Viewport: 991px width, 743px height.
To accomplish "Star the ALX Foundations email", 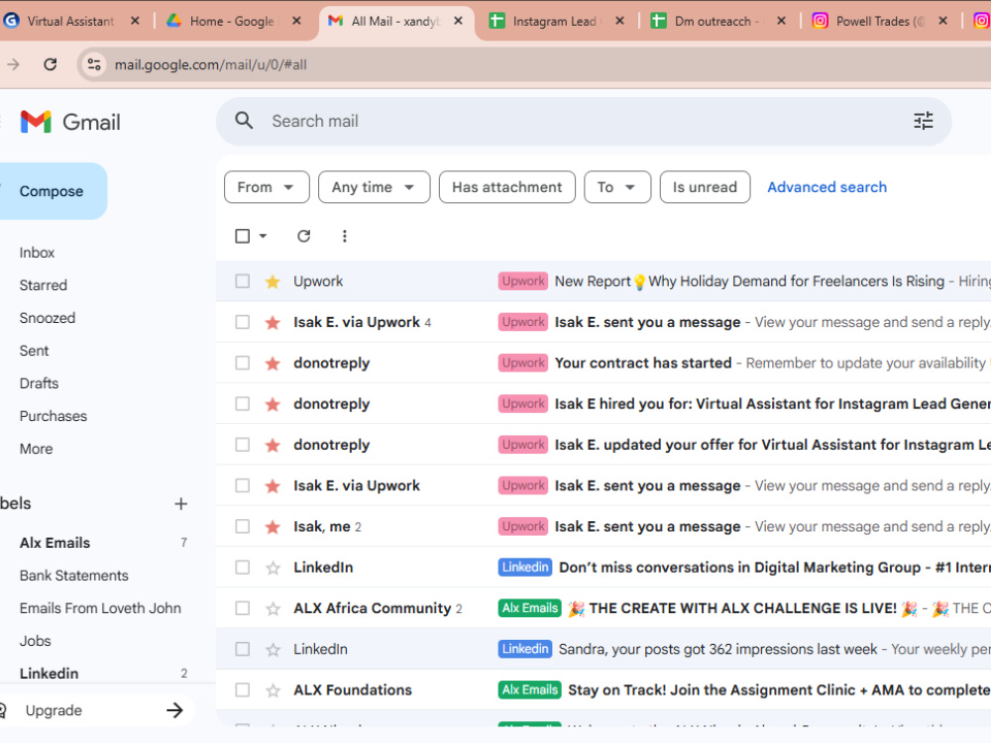I will tap(273, 690).
